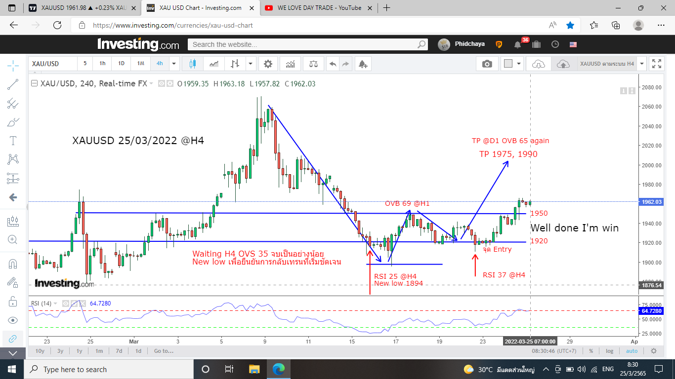Open the chart patterns tool
Image resolution: width=675 pixels, height=379 pixels.
point(13,159)
